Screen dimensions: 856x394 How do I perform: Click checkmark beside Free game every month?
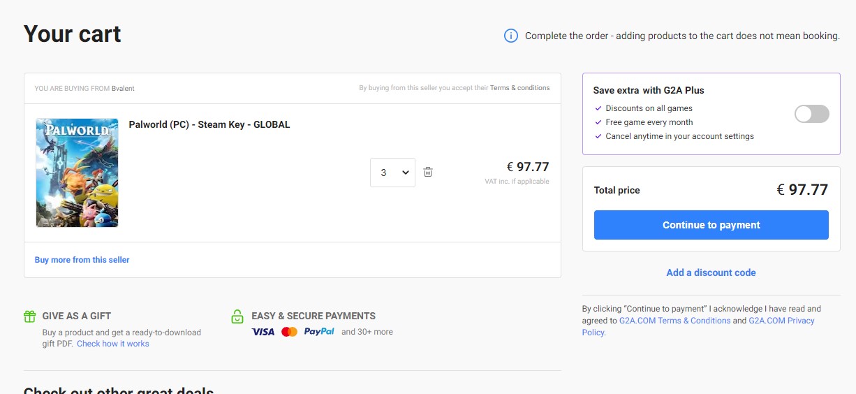(x=598, y=122)
